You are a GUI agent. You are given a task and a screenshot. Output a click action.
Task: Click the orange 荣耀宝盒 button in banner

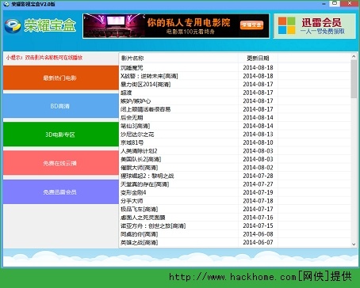(x=251, y=25)
